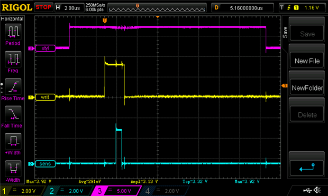Click the yellow Max=3.92 V measurement
Image resolution: width=328 pixels, height=196 pixels.
click(39, 181)
